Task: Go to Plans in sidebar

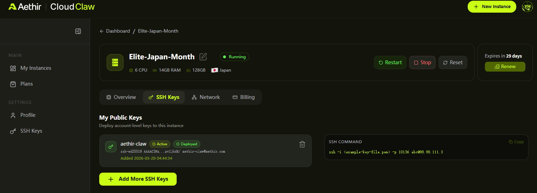Action: coord(26,84)
